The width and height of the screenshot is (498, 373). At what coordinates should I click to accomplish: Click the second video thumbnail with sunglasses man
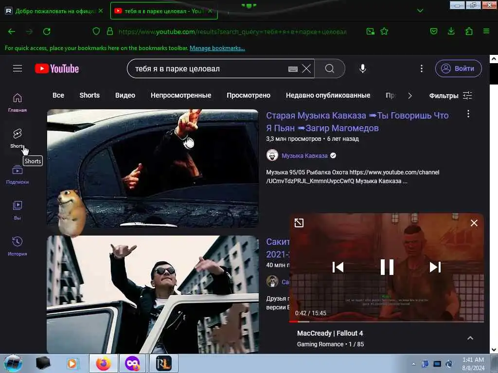coord(152,294)
